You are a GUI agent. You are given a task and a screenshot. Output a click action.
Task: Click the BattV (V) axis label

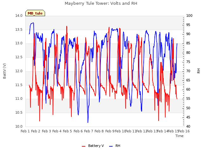tap(4, 71)
